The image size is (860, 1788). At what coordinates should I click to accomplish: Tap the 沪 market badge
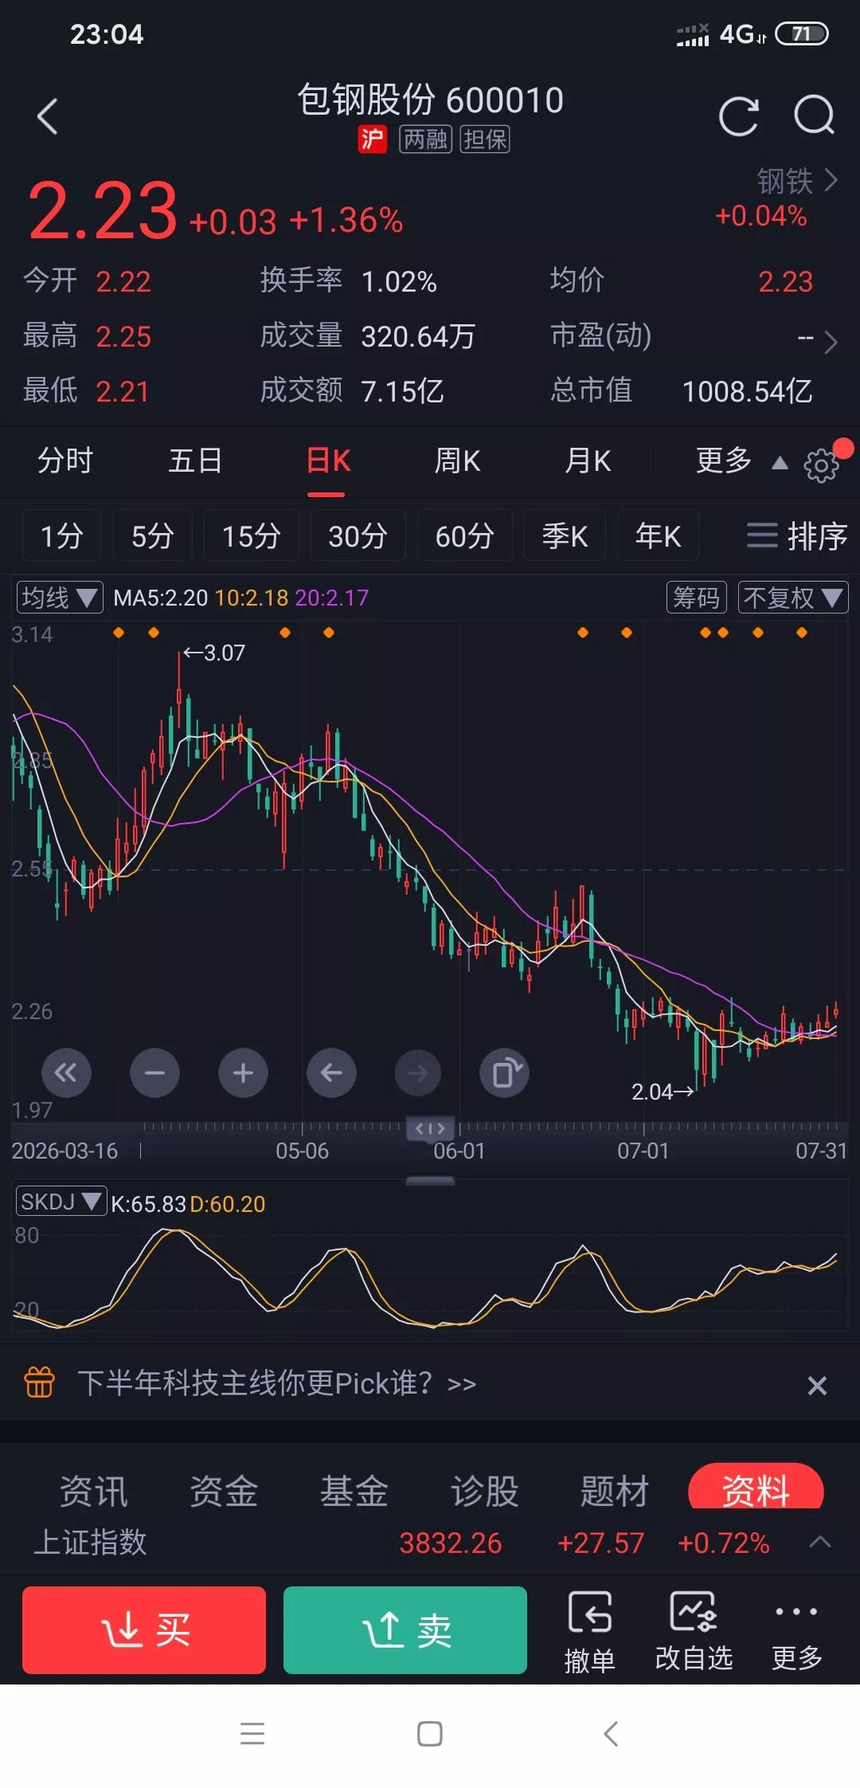pyautogui.click(x=372, y=139)
